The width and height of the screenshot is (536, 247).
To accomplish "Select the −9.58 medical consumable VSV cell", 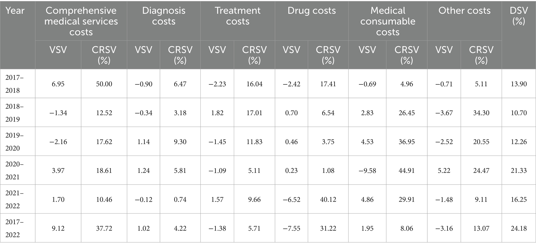I will coord(367,171).
